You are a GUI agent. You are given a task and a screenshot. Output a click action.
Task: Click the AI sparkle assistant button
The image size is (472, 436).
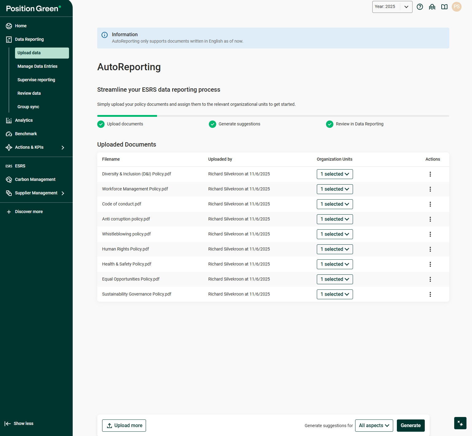(x=460, y=423)
